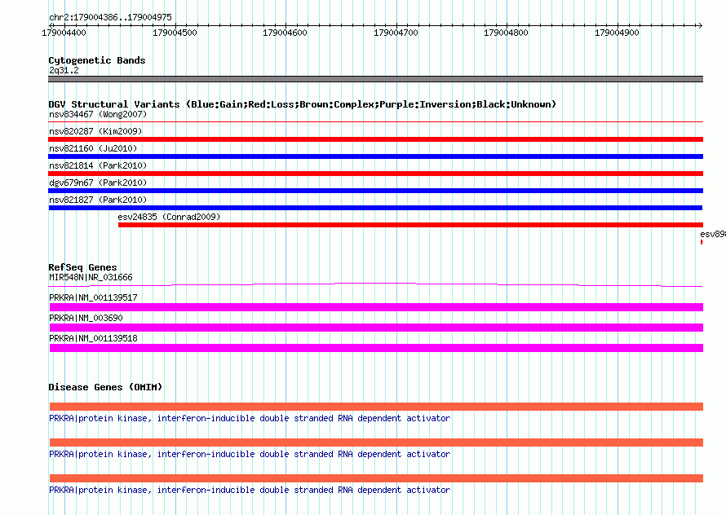This screenshot has height=515, width=726.
Task: Open variant dgv679n67 (Park2010) label
Action: [98, 183]
